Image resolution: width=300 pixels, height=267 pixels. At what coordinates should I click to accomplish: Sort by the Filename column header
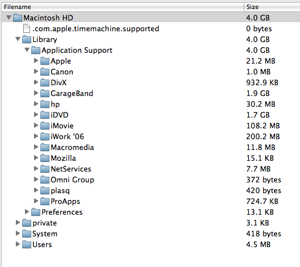pyautogui.click(x=123, y=7)
